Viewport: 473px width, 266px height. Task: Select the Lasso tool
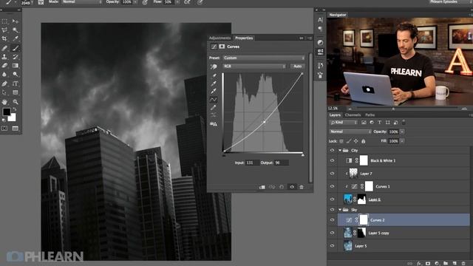pos(4,30)
